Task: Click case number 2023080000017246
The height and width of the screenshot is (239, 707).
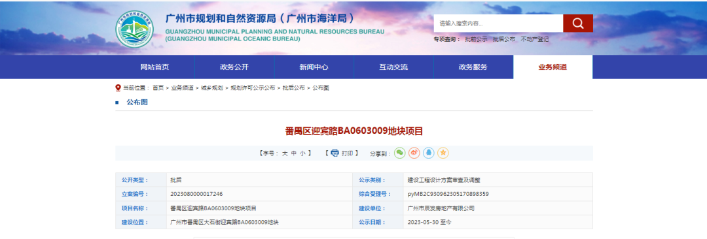Action: coord(196,194)
